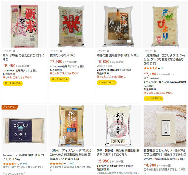This screenshot has height=175, width=188.
Task: Click オプションを表示 button
Action: 14,174
